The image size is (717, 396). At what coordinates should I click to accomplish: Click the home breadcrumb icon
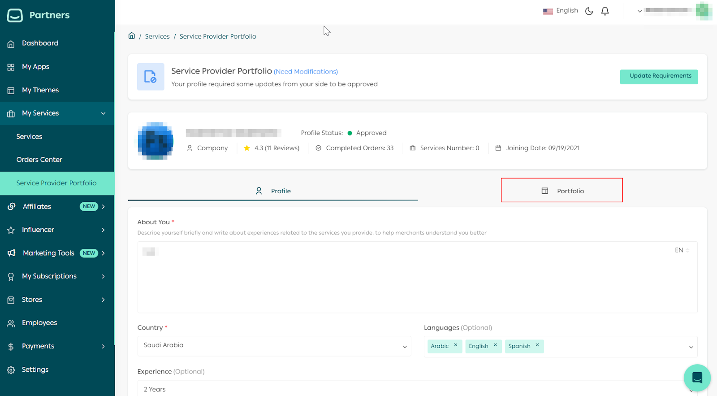(x=132, y=36)
